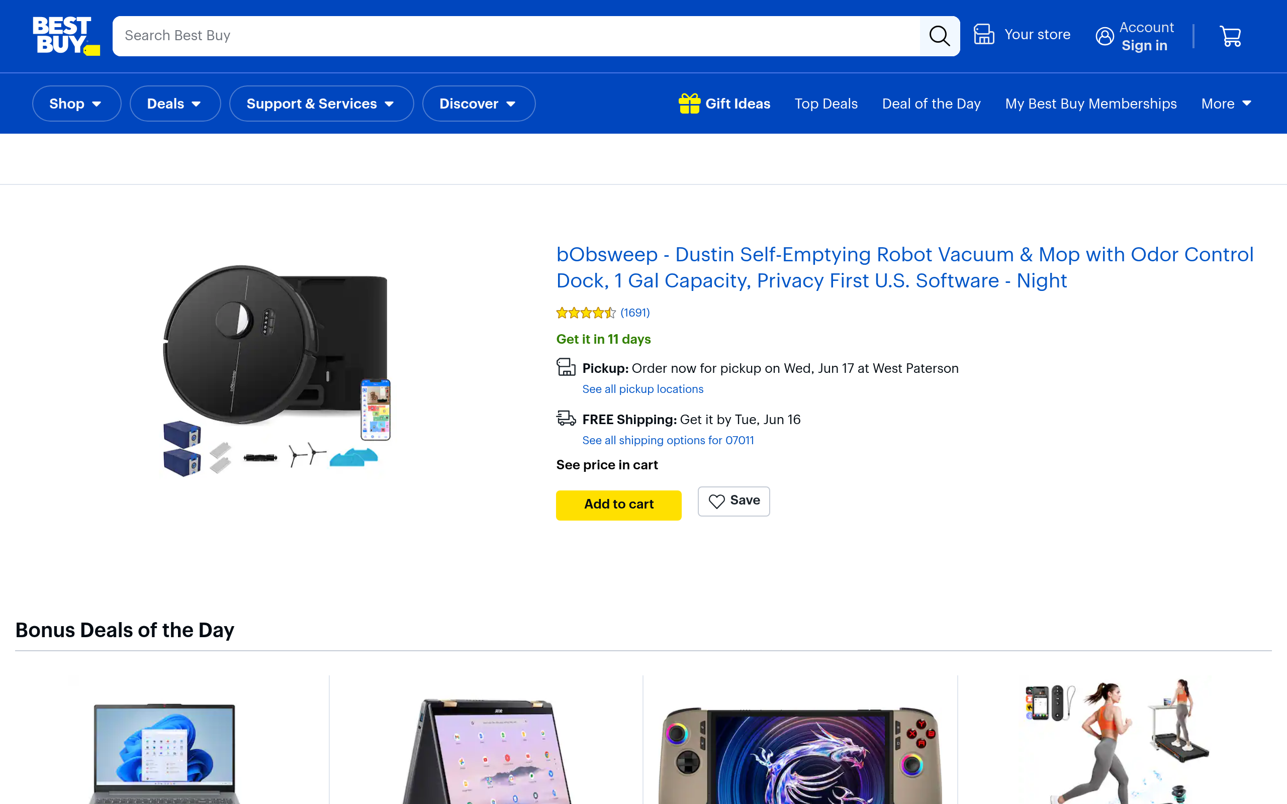Click the 'Get it in 11 days' text
Viewport: 1287px width, 804px height.
604,339
